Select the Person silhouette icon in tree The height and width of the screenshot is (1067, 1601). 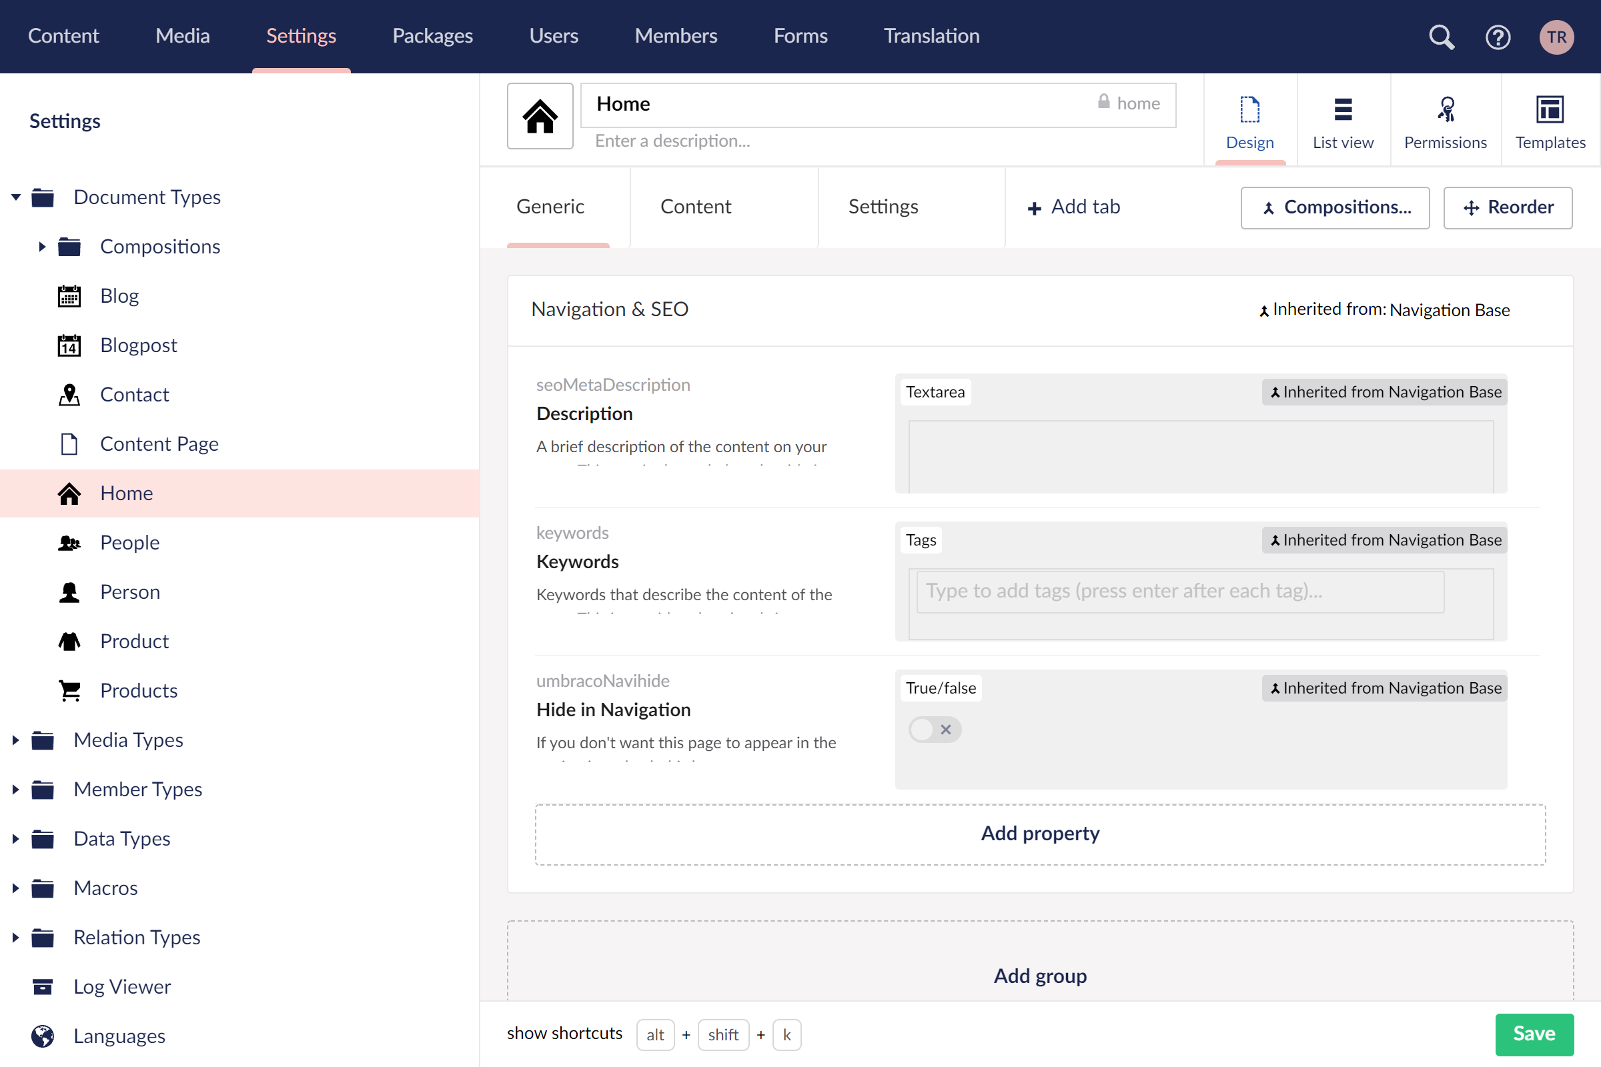coord(69,592)
